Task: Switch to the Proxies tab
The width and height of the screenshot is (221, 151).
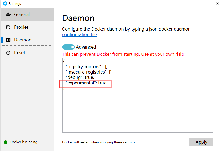Action: [21, 27]
